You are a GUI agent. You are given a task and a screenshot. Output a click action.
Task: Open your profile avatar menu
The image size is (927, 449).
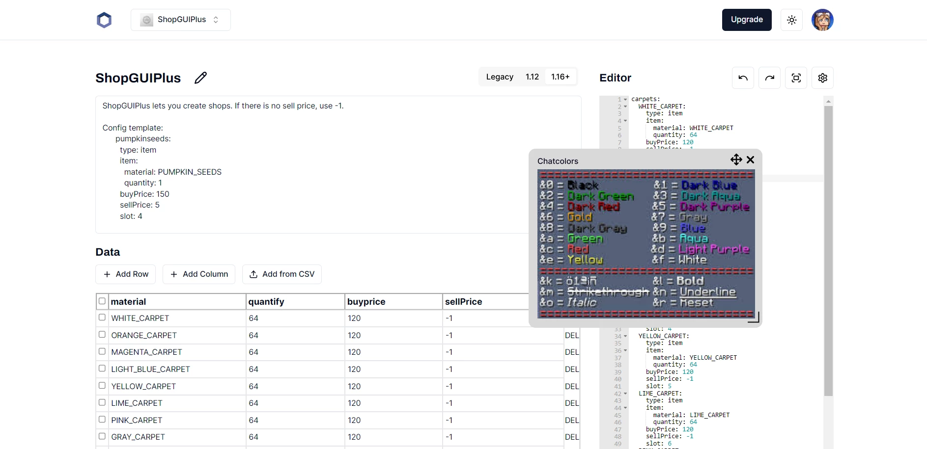[822, 20]
